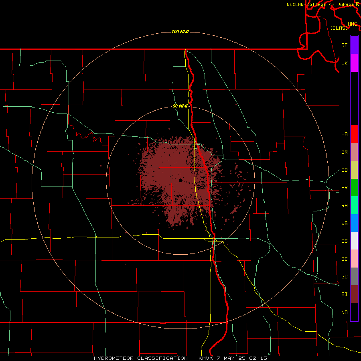Click the DS legend label
361x361 pixels.
[344, 241]
